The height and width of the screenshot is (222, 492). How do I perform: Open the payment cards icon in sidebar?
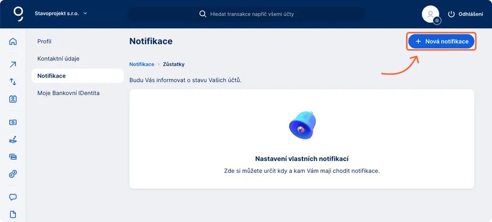(13, 157)
